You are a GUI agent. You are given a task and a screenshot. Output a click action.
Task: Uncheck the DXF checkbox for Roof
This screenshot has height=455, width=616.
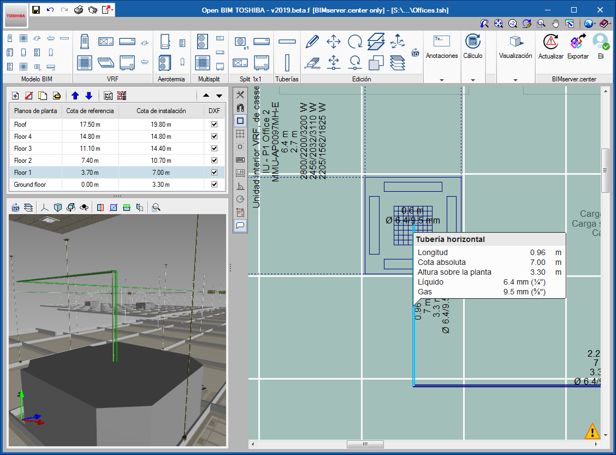[214, 124]
